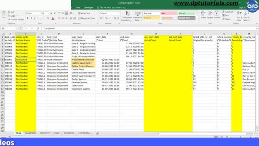Click the Name Box showing B8
Viewport: 259px width, 146px height.
9,28
